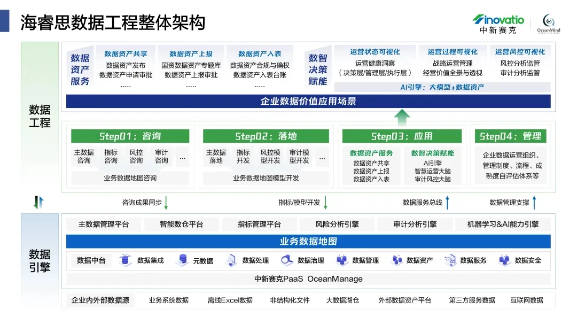
Task: Click the 数智决策赋能 label at top
Action: [x=318, y=69]
